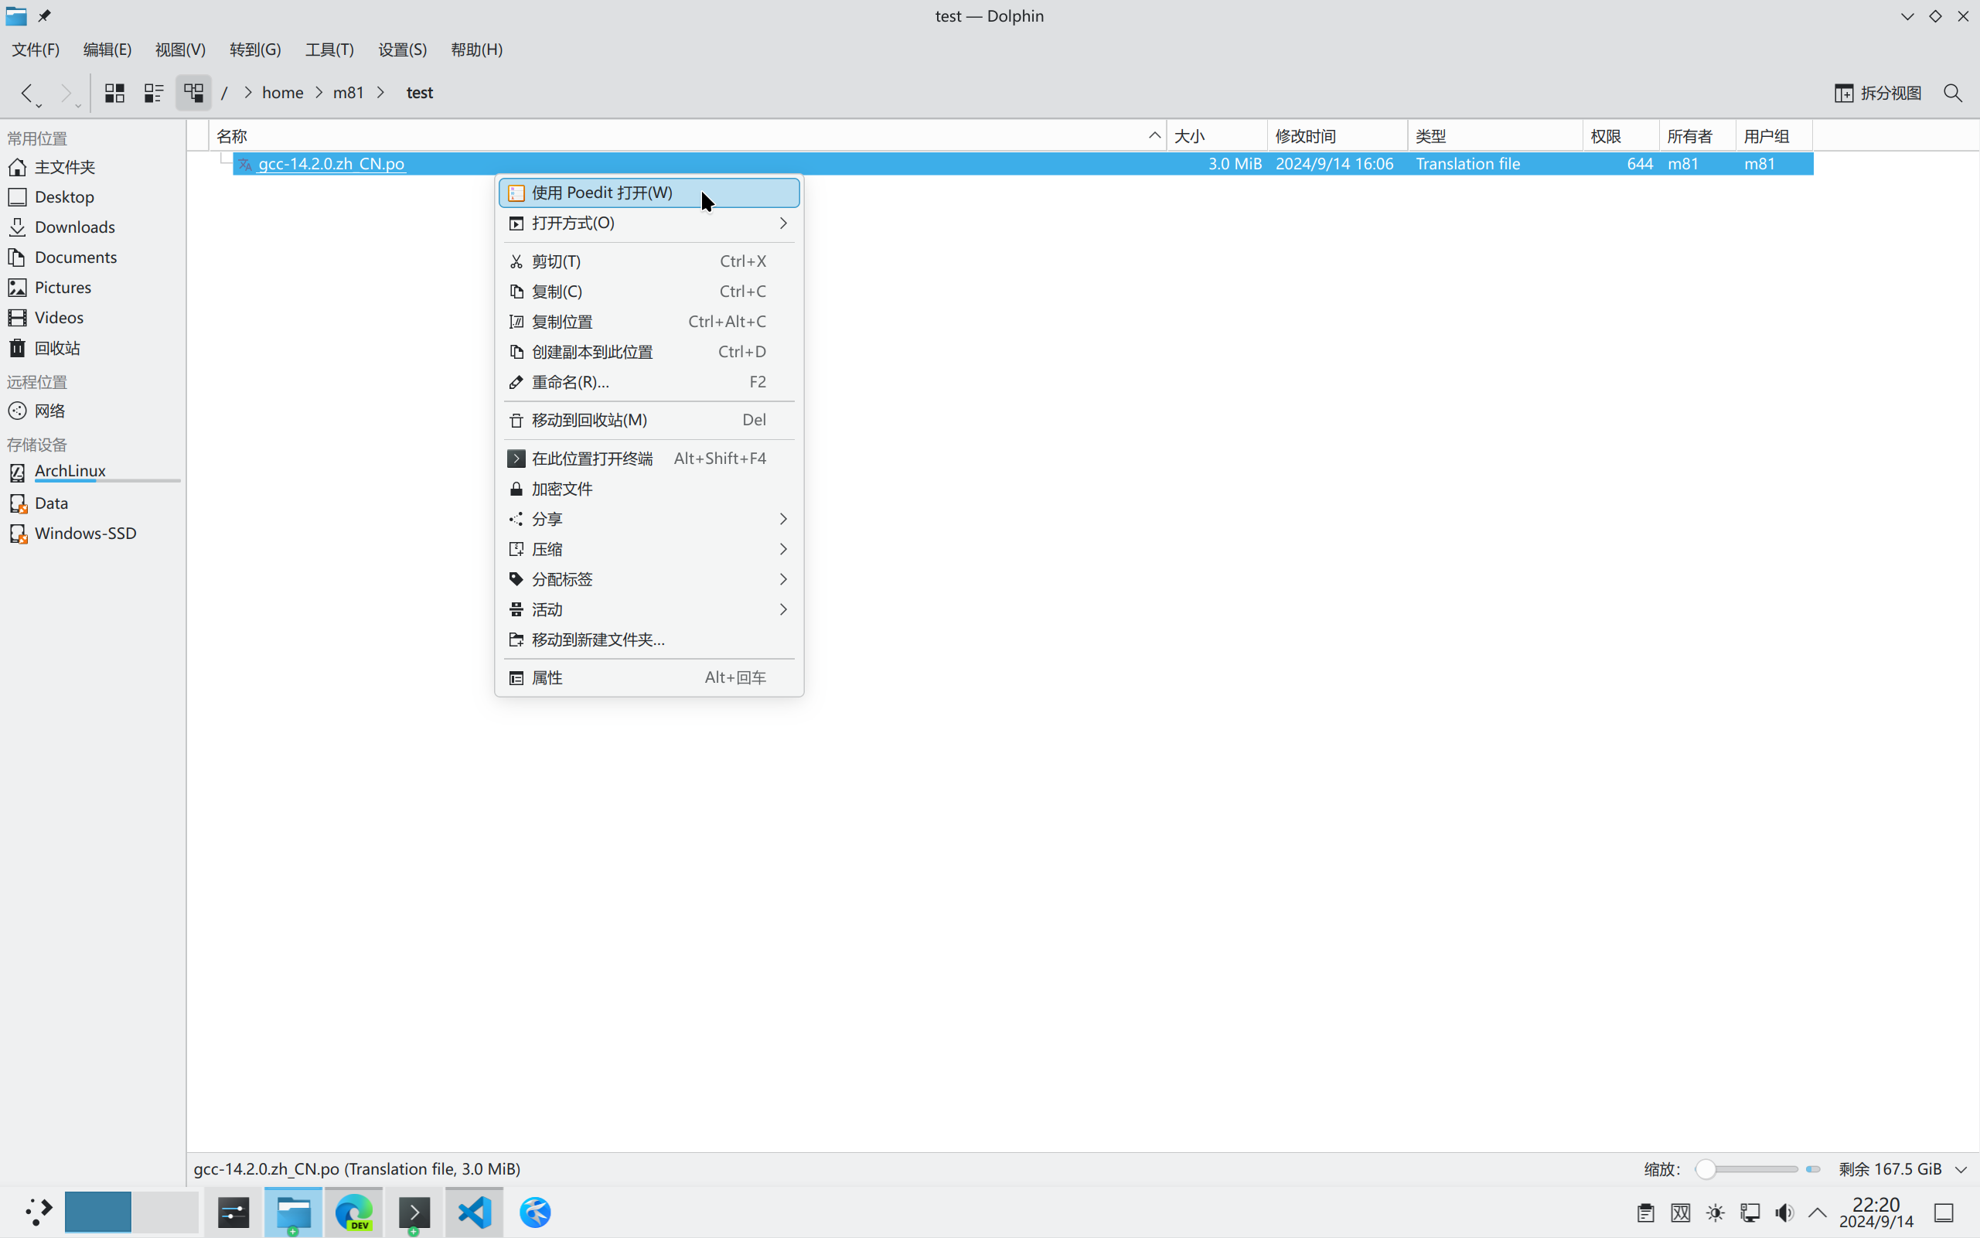This screenshot has width=1980, height=1238.
Task: Open Downloads in the places sidebar
Action: (74, 227)
